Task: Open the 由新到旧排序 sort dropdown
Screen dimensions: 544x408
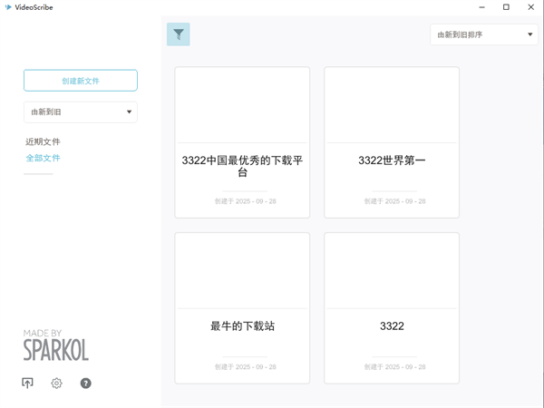Action: 483,34
